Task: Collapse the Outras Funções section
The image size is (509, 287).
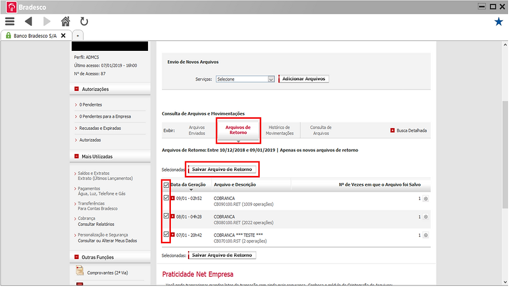Action: click(77, 257)
